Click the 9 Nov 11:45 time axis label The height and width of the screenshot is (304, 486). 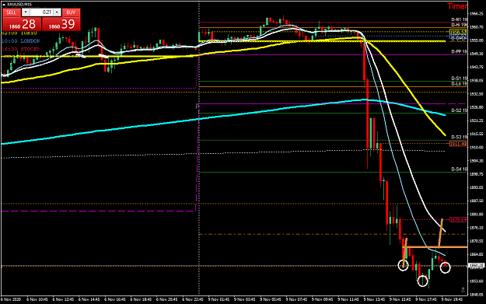(x=348, y=299)
